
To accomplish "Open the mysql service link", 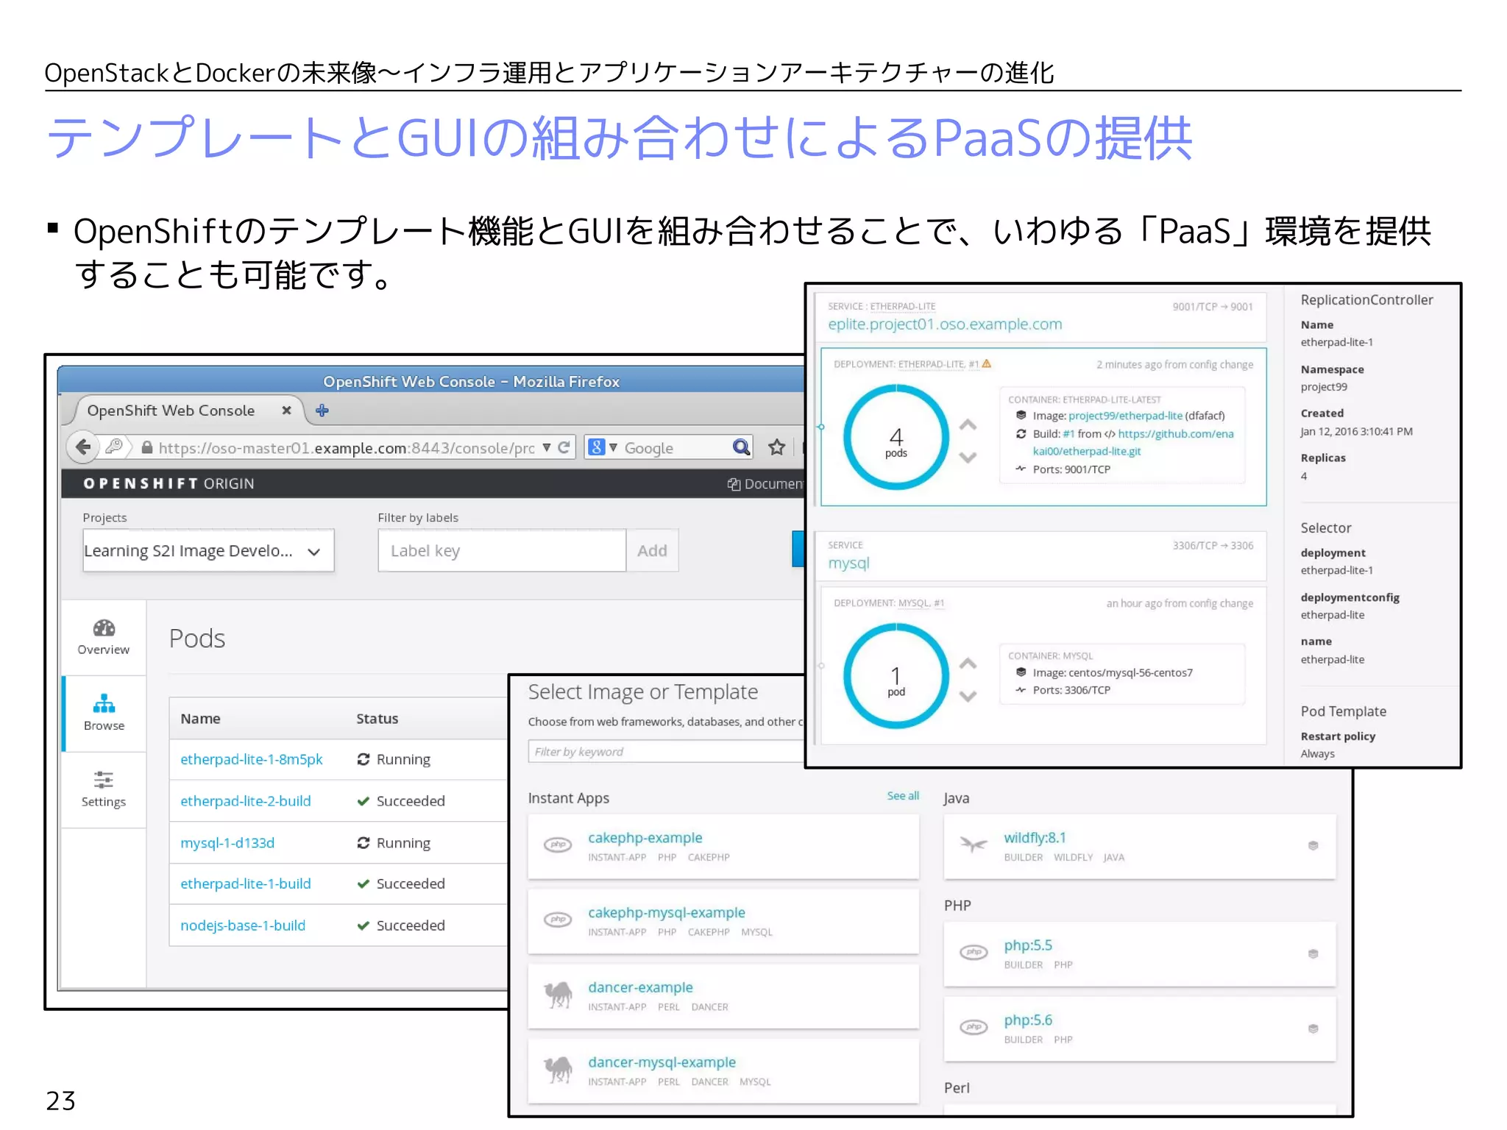I will pos(848,564).
